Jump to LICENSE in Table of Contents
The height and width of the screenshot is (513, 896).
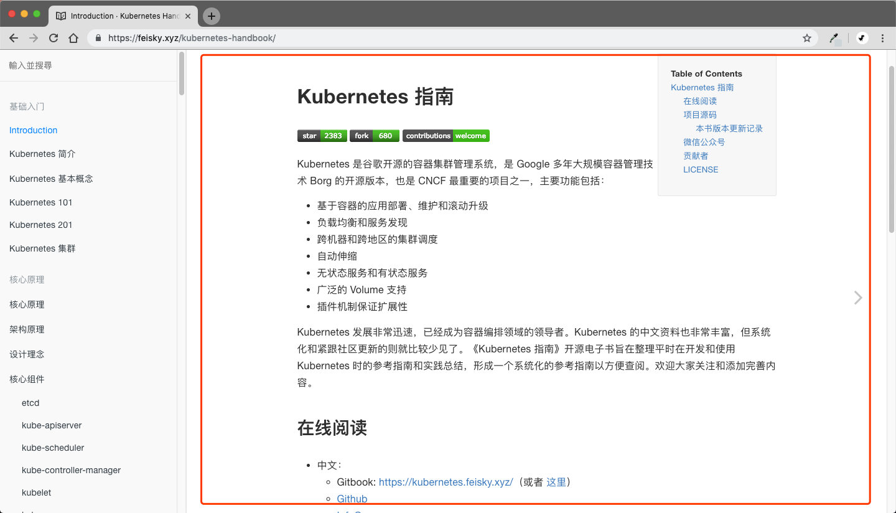[701, 169]
